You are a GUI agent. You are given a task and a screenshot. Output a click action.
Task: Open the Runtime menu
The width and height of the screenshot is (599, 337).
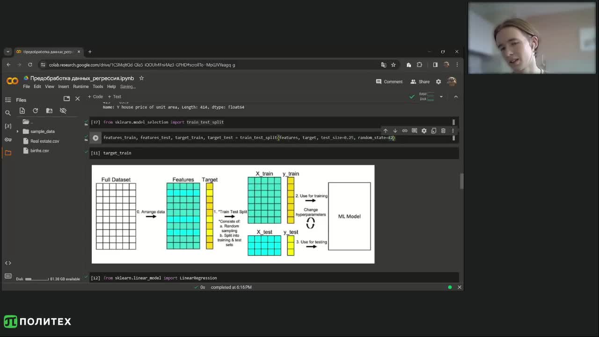pos(80,87)
